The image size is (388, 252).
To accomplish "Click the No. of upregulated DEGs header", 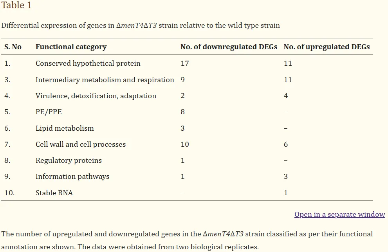I will pyautogui.click(x=327, y=47).
